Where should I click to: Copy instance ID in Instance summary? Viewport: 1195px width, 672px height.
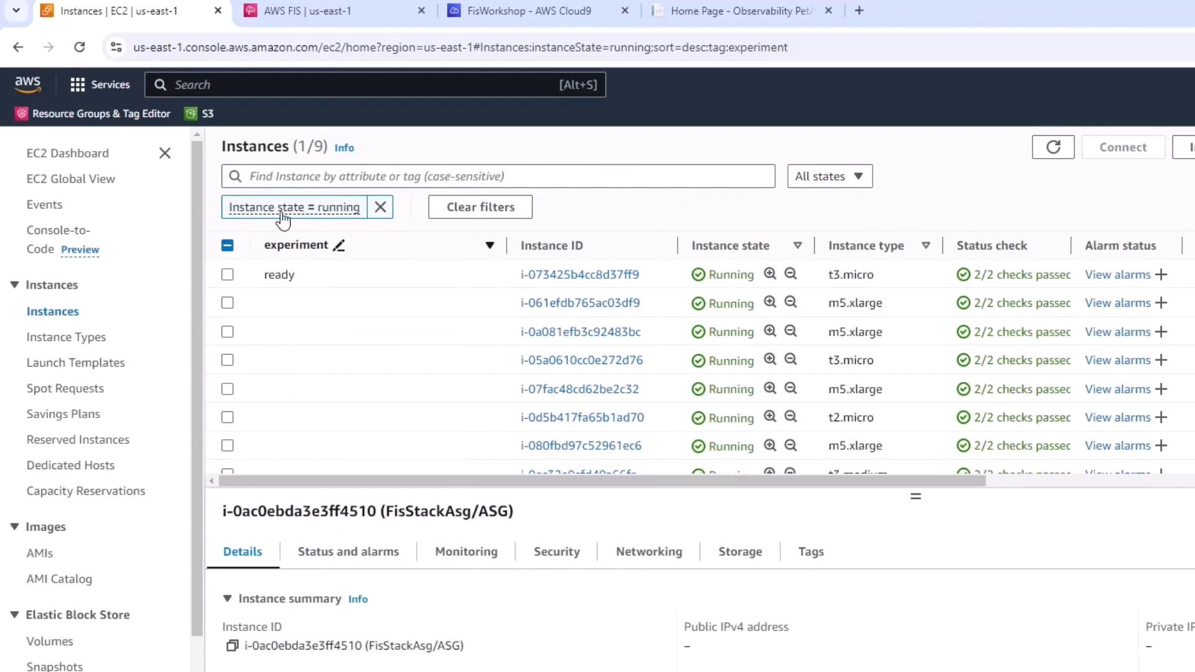[232, 646]
